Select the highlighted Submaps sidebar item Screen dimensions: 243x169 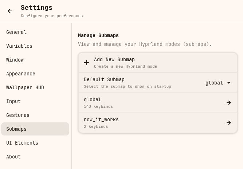pos(16,129)
